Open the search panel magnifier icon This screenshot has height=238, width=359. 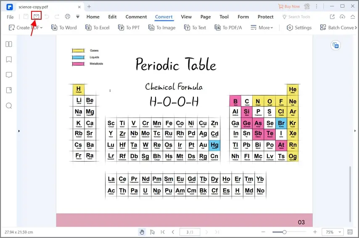pyautogui.click(x=9, y=106)
